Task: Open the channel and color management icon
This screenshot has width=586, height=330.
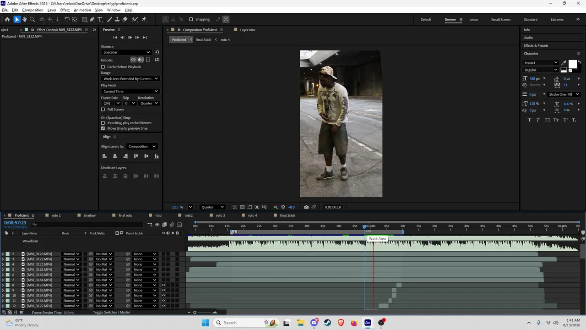Action: click(276, 207)
